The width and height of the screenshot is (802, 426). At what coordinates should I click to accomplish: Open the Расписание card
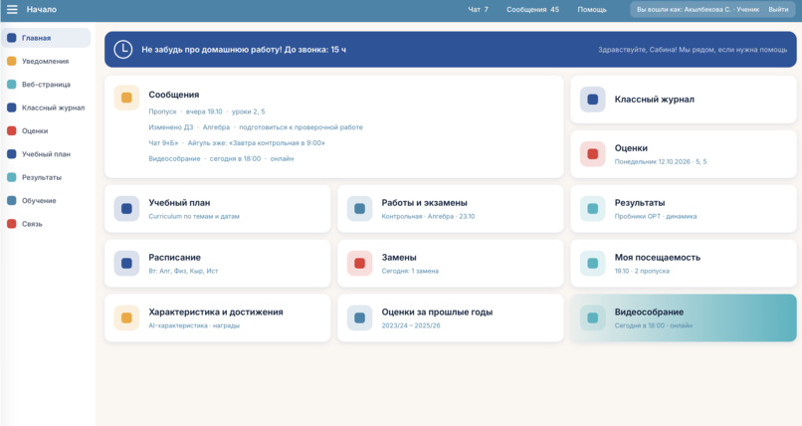[217, 264]
